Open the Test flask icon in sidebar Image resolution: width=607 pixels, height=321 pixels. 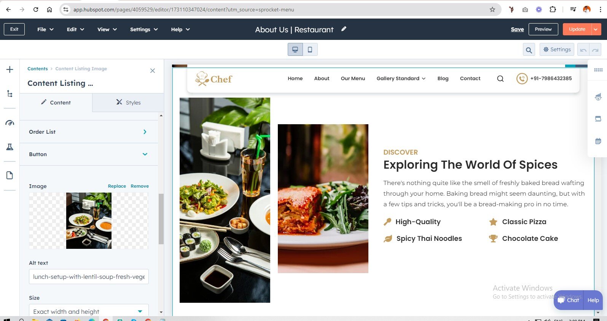pos(10,147)
